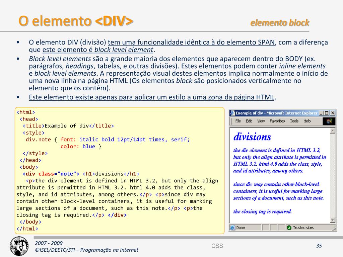Click 'the div element is defined' paragraph in browser
The width and height of the screenshot is (343, 257).
280,160
